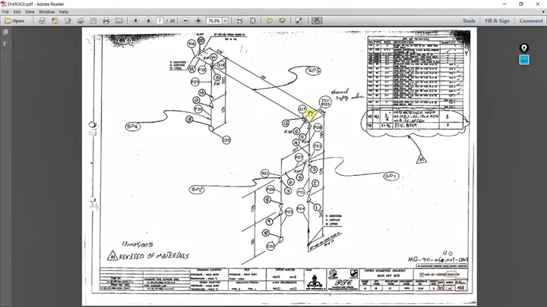547x307 pixels.
Task: Open the Fill & Sign pane
Action: click(497, 21)
